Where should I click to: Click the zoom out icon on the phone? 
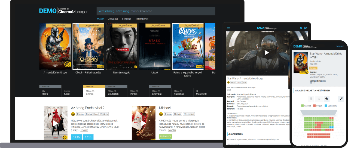click(311, 99)
